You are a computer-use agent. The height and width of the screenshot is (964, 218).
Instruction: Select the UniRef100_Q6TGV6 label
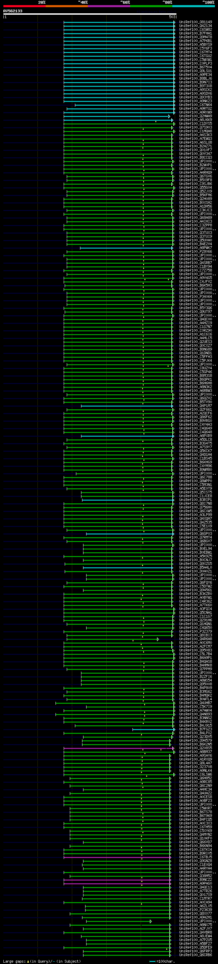[x=196, y=176]
